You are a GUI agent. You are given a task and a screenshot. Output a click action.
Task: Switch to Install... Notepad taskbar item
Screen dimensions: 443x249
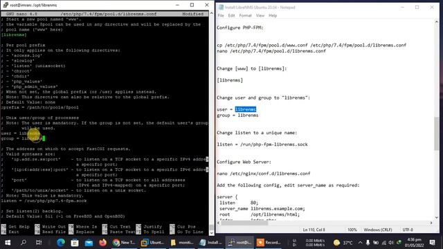pyautogui.click(x=210, y=243)
